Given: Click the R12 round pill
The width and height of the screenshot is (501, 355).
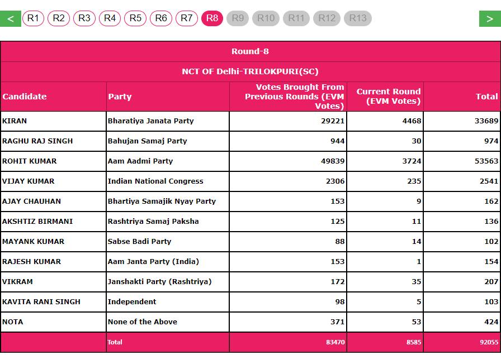Looking at the screenshot, I should coord(327,18).
